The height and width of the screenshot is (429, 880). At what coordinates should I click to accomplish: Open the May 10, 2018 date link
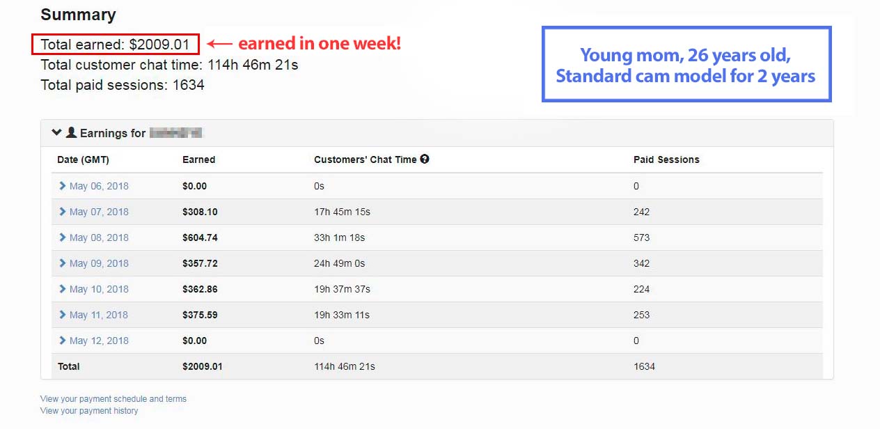99,289
